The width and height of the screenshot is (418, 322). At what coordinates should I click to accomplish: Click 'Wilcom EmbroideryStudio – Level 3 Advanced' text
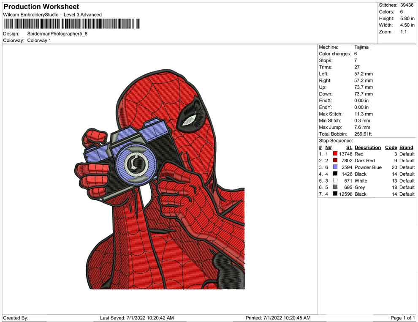52,15
